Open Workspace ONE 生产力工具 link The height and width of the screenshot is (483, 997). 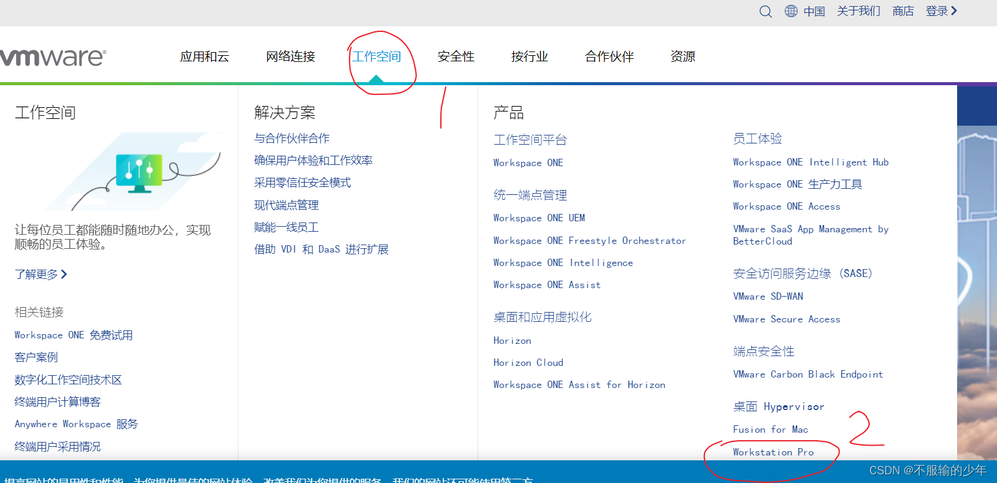click(798, 184)
